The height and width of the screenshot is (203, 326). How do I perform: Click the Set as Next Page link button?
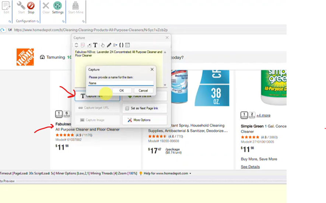coord(144,108)
